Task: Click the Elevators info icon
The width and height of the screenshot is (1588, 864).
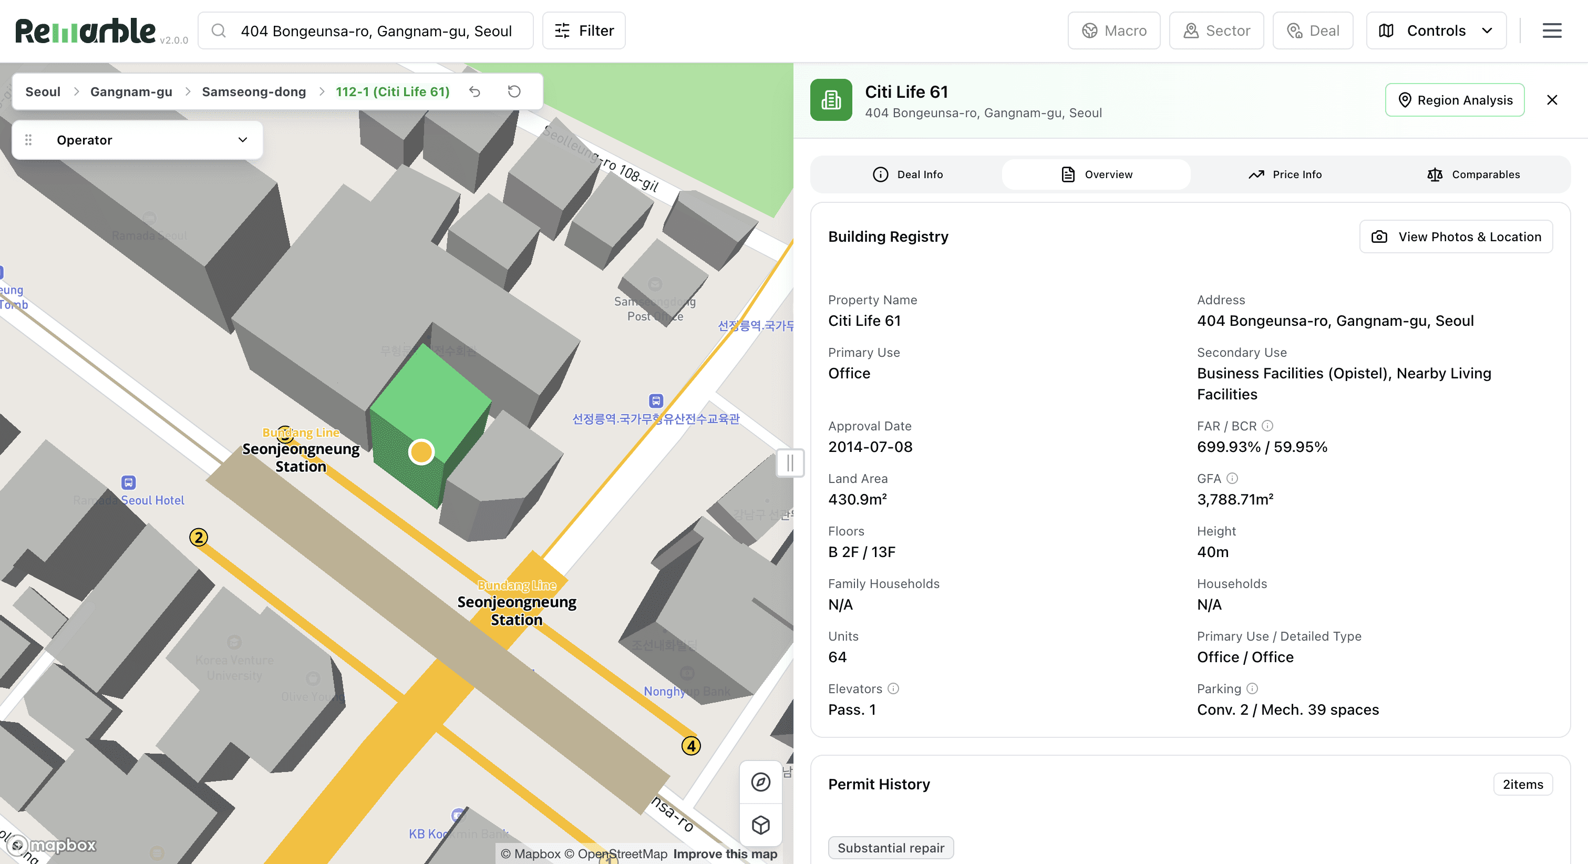Action: point(893,688)
